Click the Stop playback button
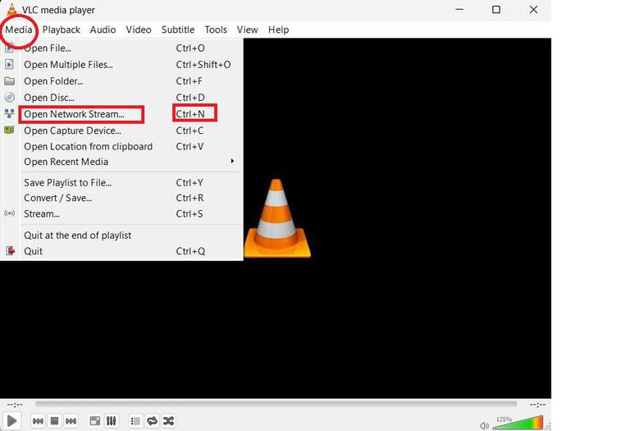 tap(55, 421)
